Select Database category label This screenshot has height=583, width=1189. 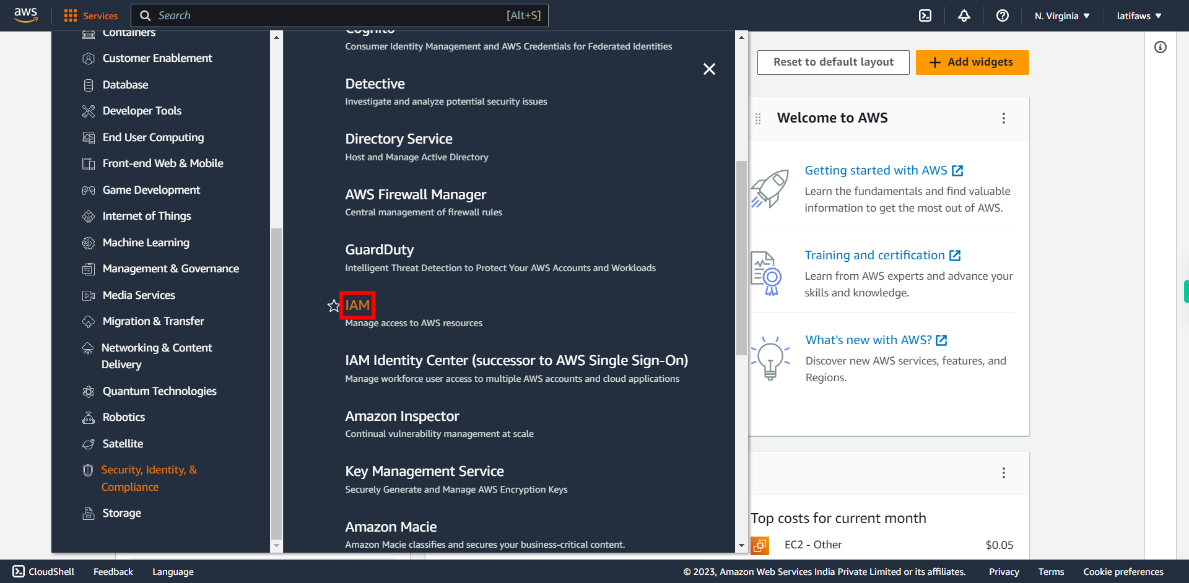[x=125, y=85]
